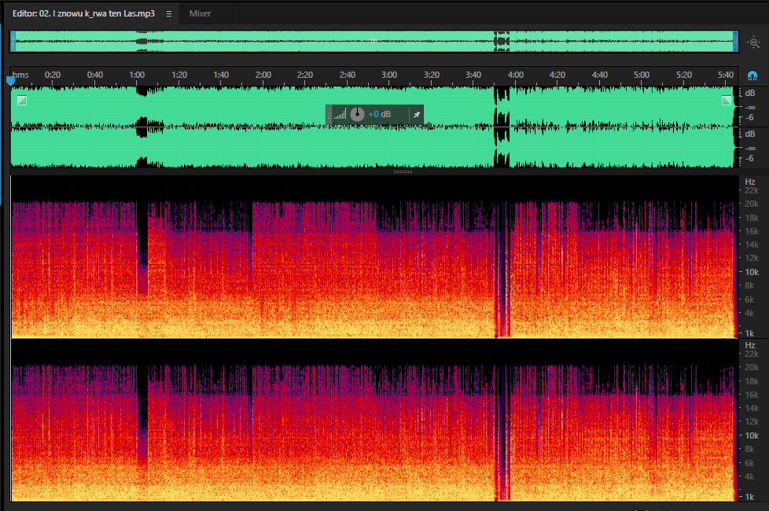Click the fade out handle on waveform
Viewport: 769px width, 511px height.
point(727,101)
